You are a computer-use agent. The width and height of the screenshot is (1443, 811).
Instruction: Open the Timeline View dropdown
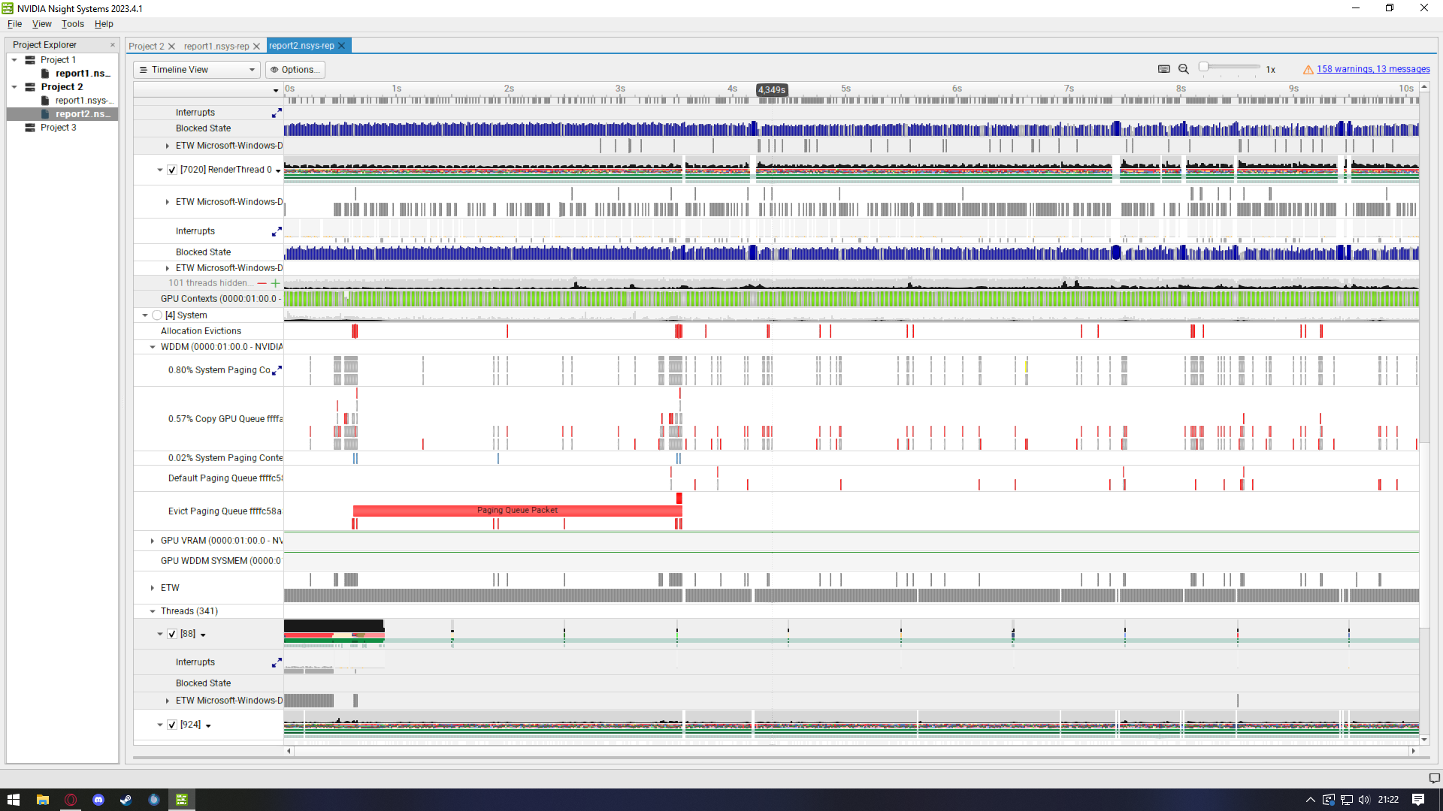coord(197,70)
